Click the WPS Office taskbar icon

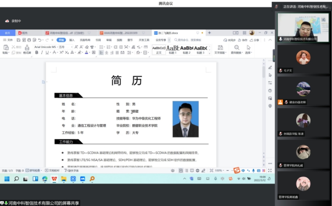pos(54,179)
